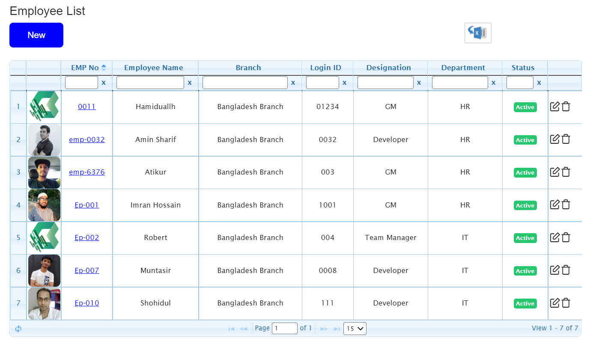Sort by the Department column header
The image size is (599, 344).
pos(463,68)
